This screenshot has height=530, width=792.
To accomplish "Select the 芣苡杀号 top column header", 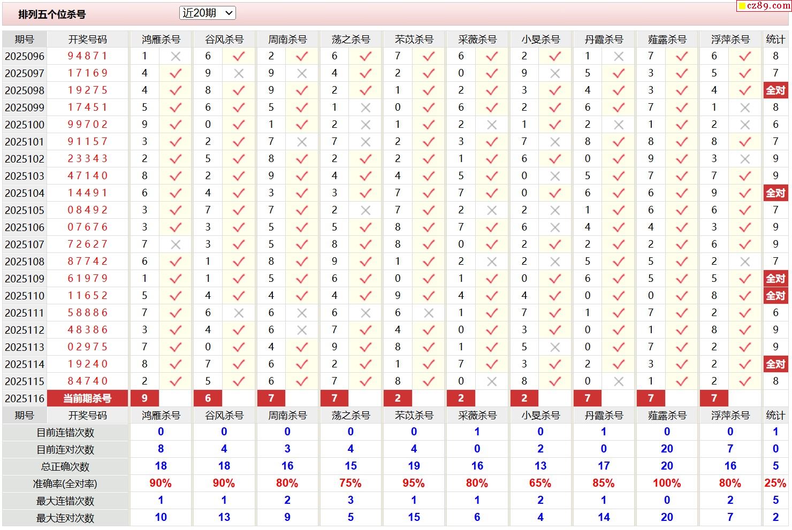I will (x=414, y=39).
